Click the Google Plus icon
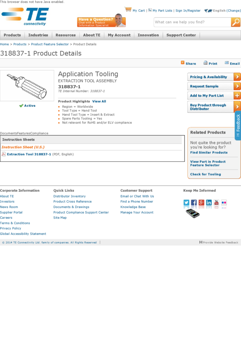The width and height of the screenshot is (241, 341). pyautogui.click(x=201, y=203)
